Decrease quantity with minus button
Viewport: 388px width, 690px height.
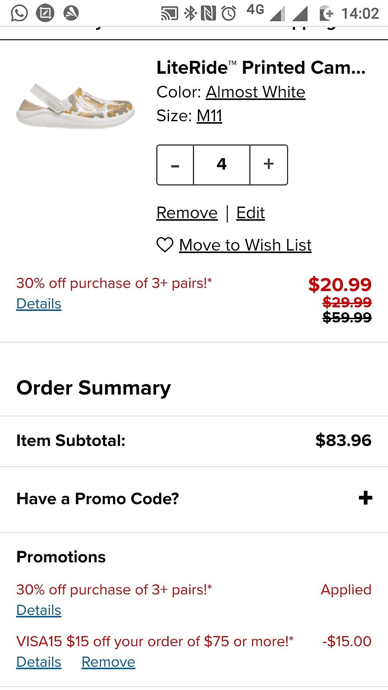(x=175, y=165)
